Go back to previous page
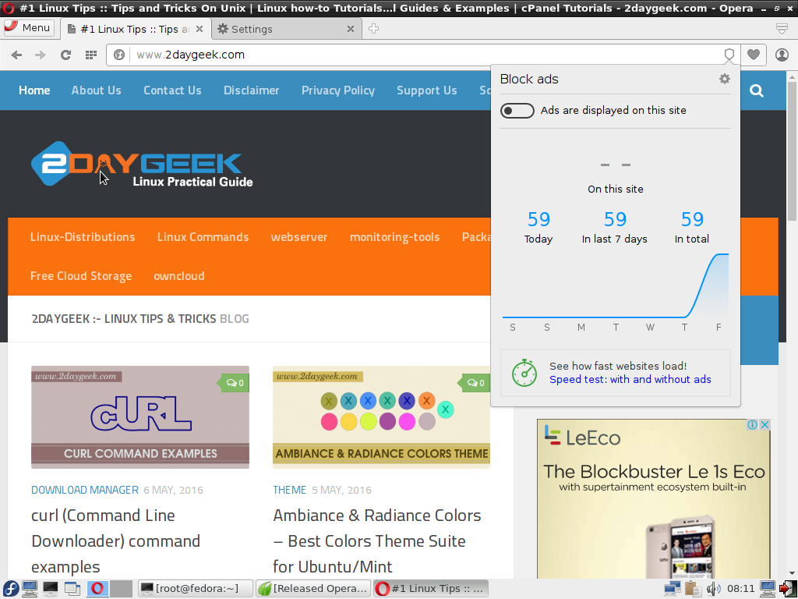 (16, 55)
